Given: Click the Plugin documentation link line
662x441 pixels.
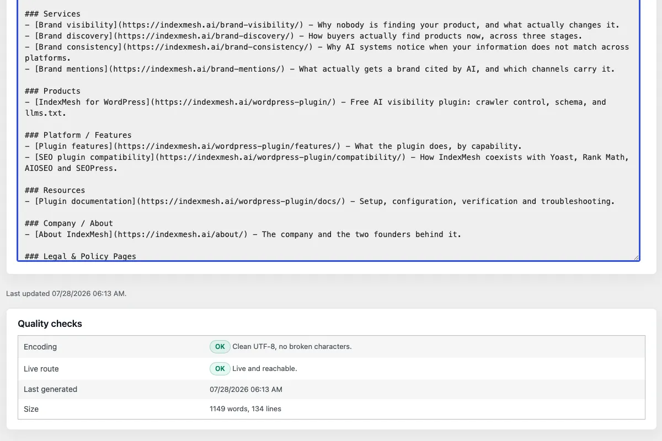Looking at the screenshot, I should coord(320,201).
